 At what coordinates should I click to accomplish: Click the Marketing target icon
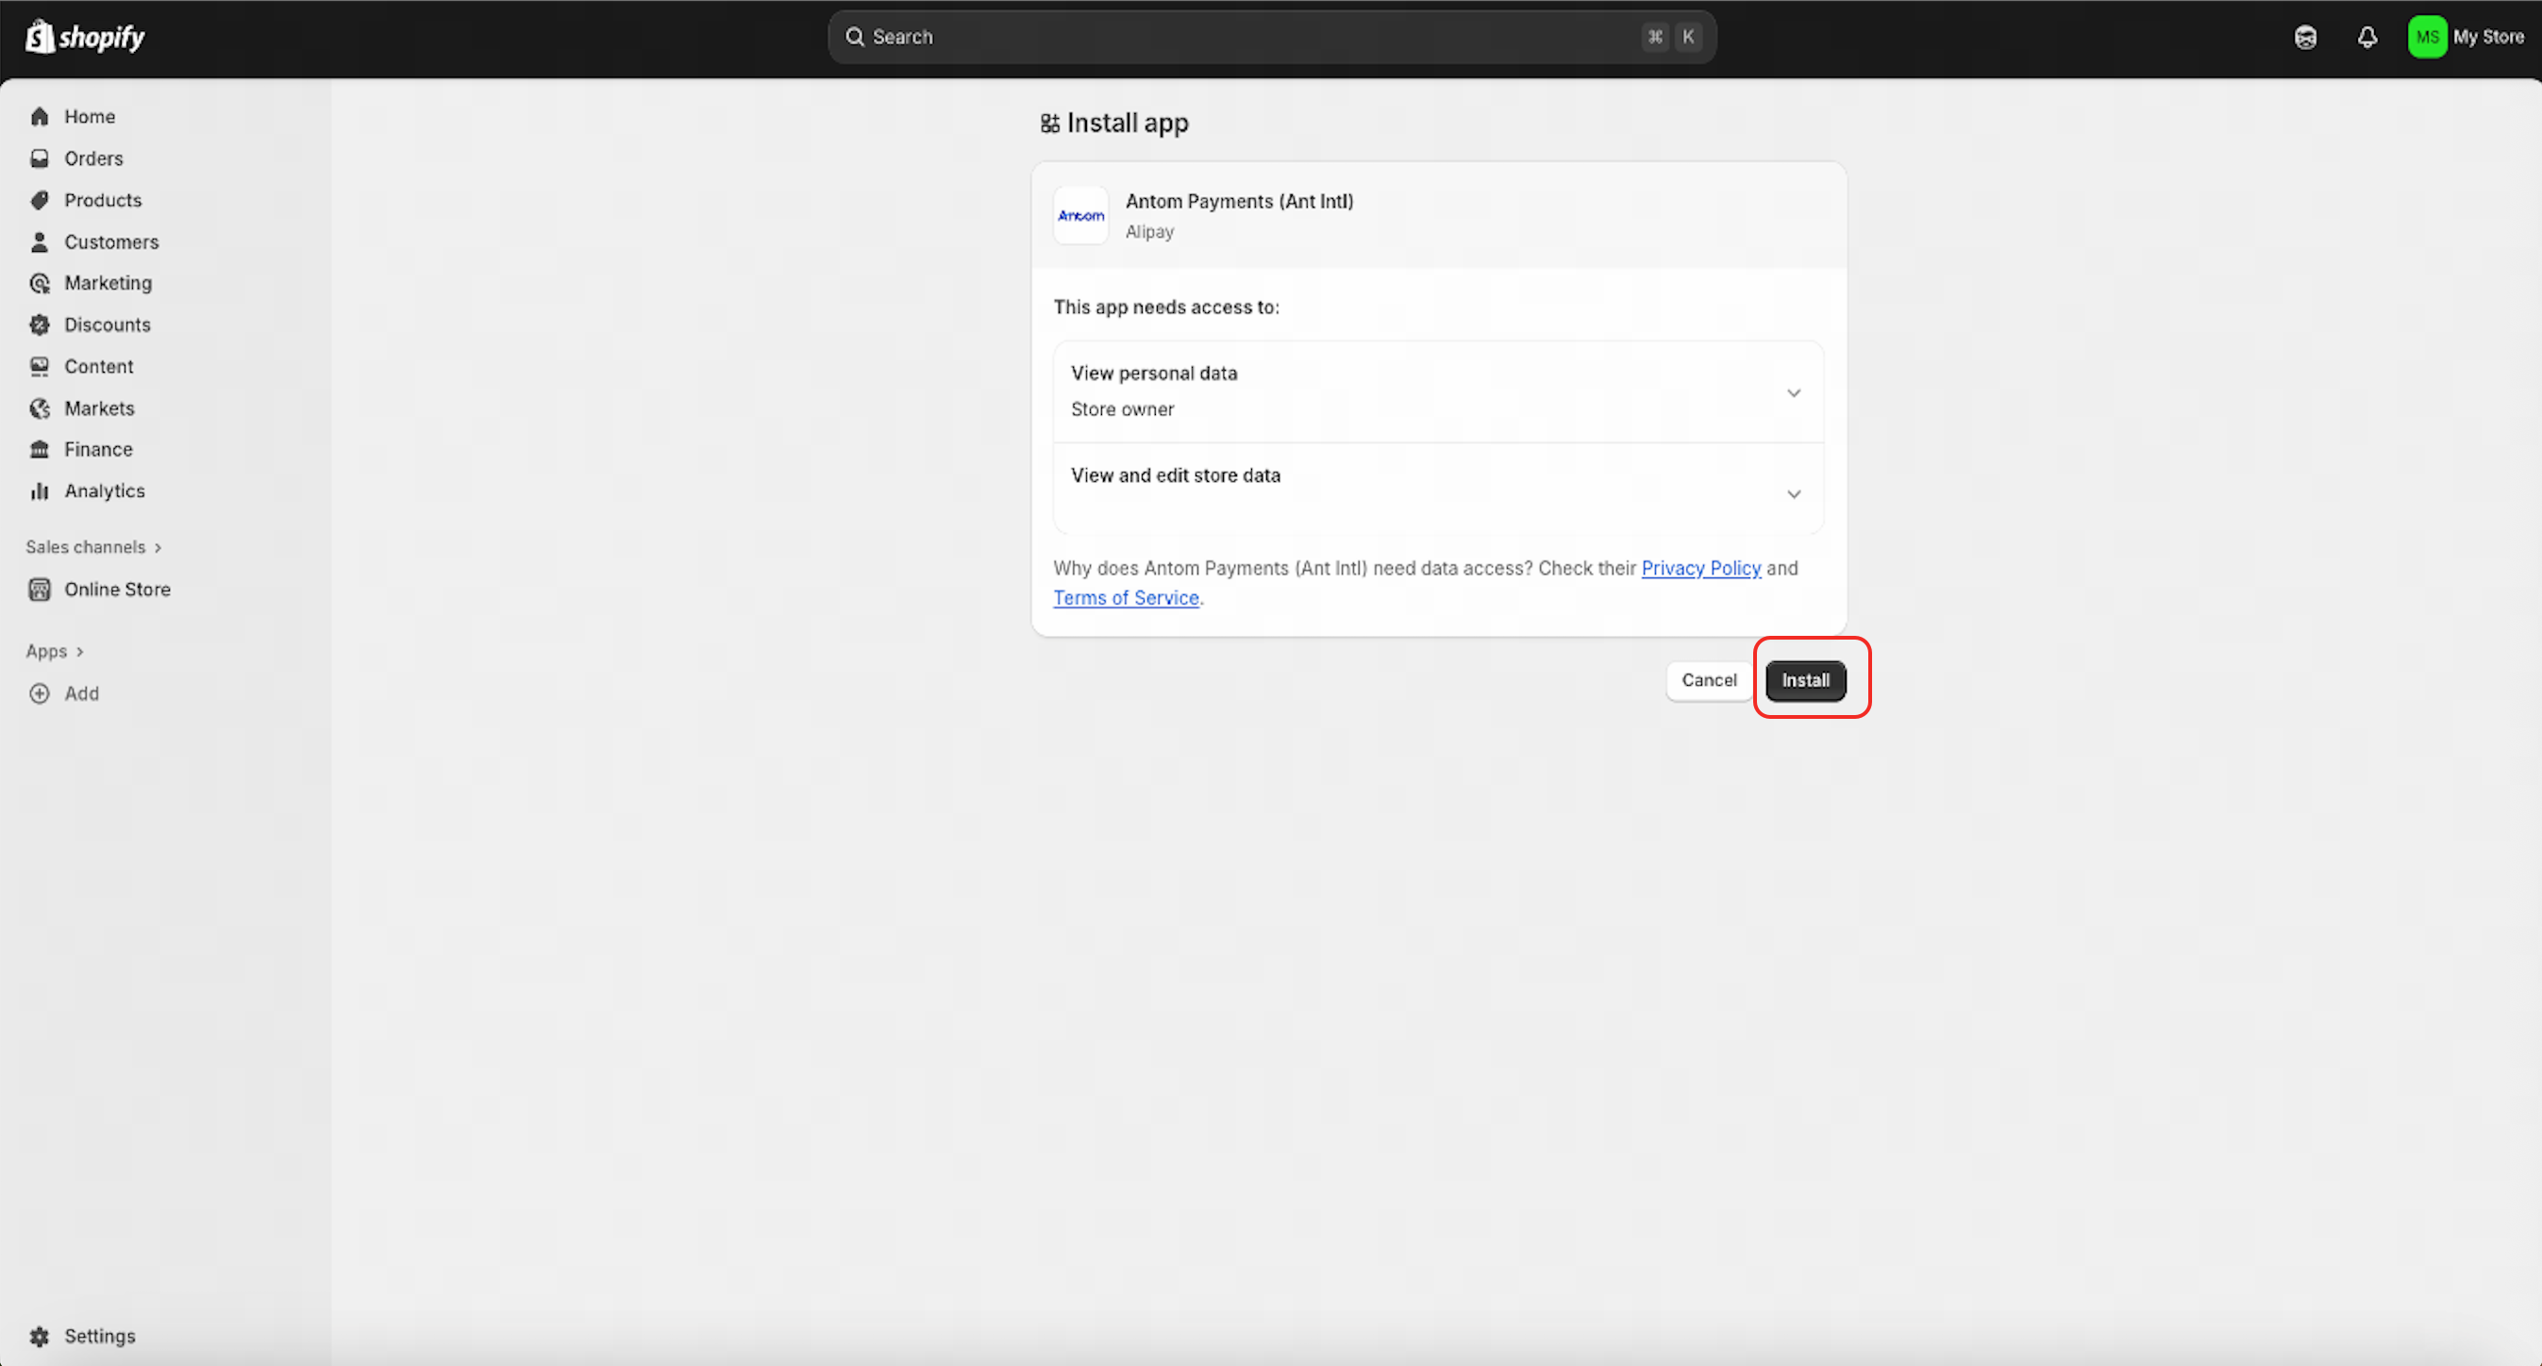(x=40, y=283)
